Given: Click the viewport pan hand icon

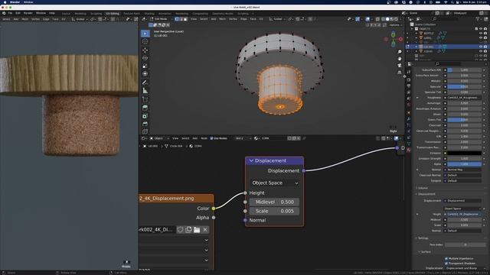Looking at the screenshot, I should pyautogui.click(x=400, y=59).
